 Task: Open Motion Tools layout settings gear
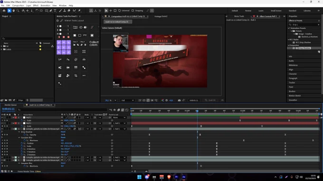point(57,20)
